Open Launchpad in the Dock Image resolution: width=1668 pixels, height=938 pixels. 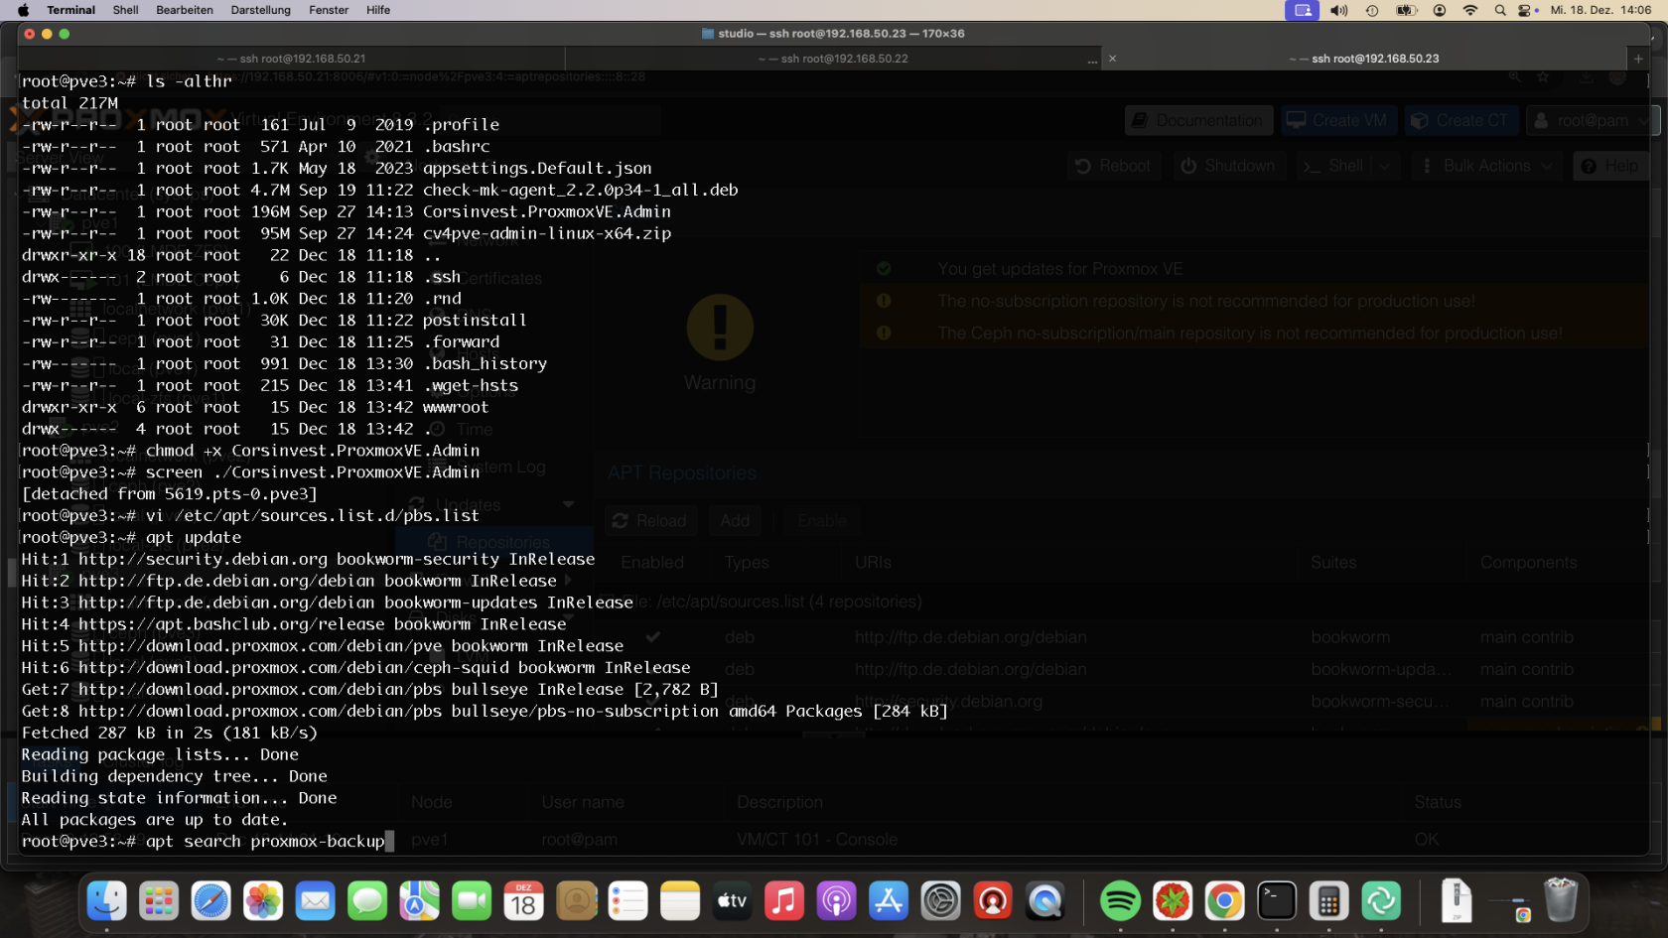coord(159,901)
